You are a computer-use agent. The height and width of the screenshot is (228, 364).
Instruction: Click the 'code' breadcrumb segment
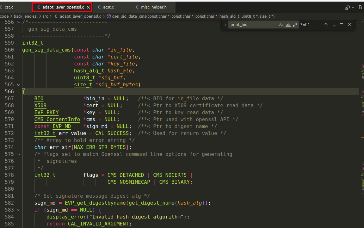(x=4, y=16)
